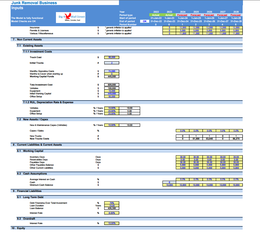Select the 2028 New Trucks Costs cell
The height and width of the screenshot is (232, 260).
[236, 139]
